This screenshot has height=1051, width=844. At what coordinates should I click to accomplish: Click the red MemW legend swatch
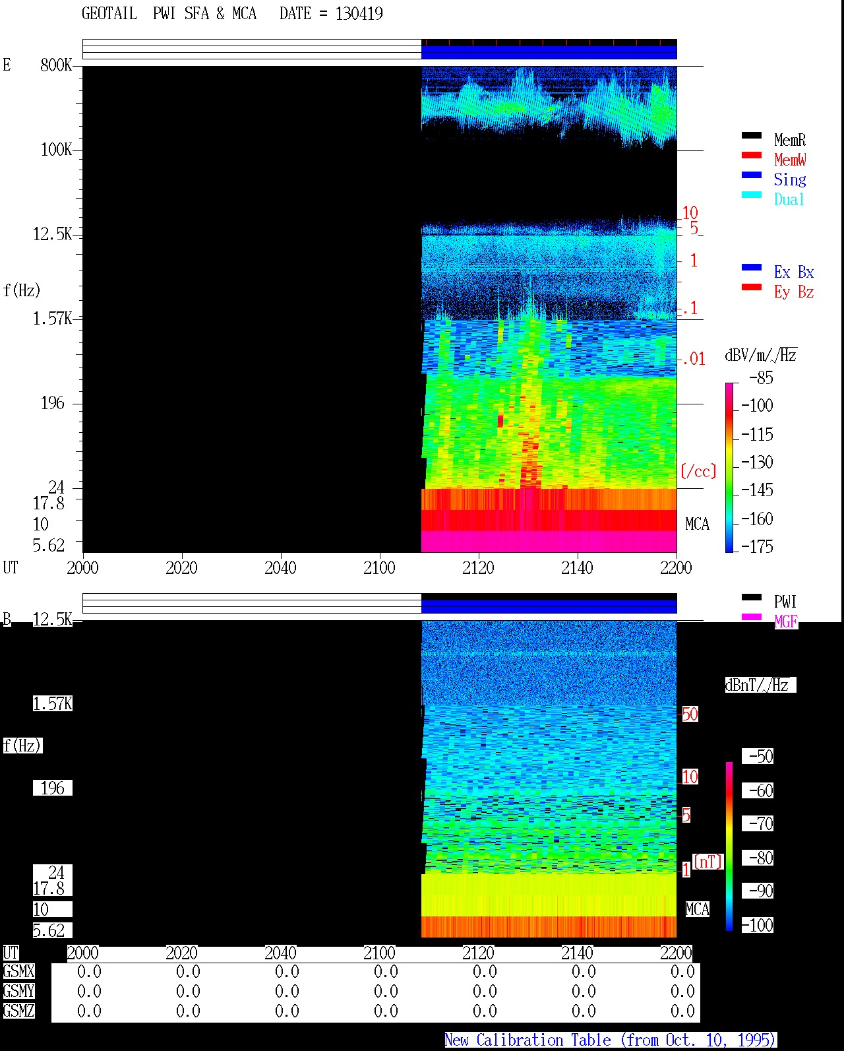click(752, 155)
